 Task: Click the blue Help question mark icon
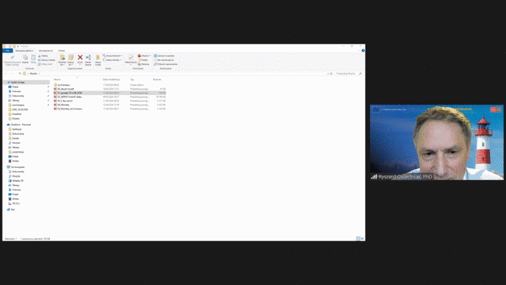click(x=362, y=51)
